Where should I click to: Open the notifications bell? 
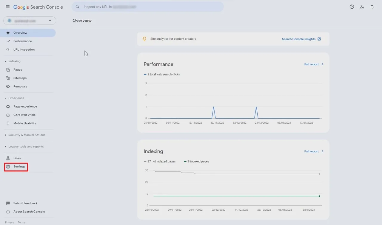point(372,7)
